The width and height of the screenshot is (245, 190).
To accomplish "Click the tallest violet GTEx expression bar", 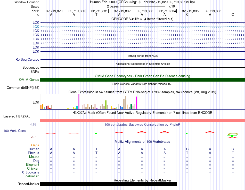I will (x=79, y=102).
